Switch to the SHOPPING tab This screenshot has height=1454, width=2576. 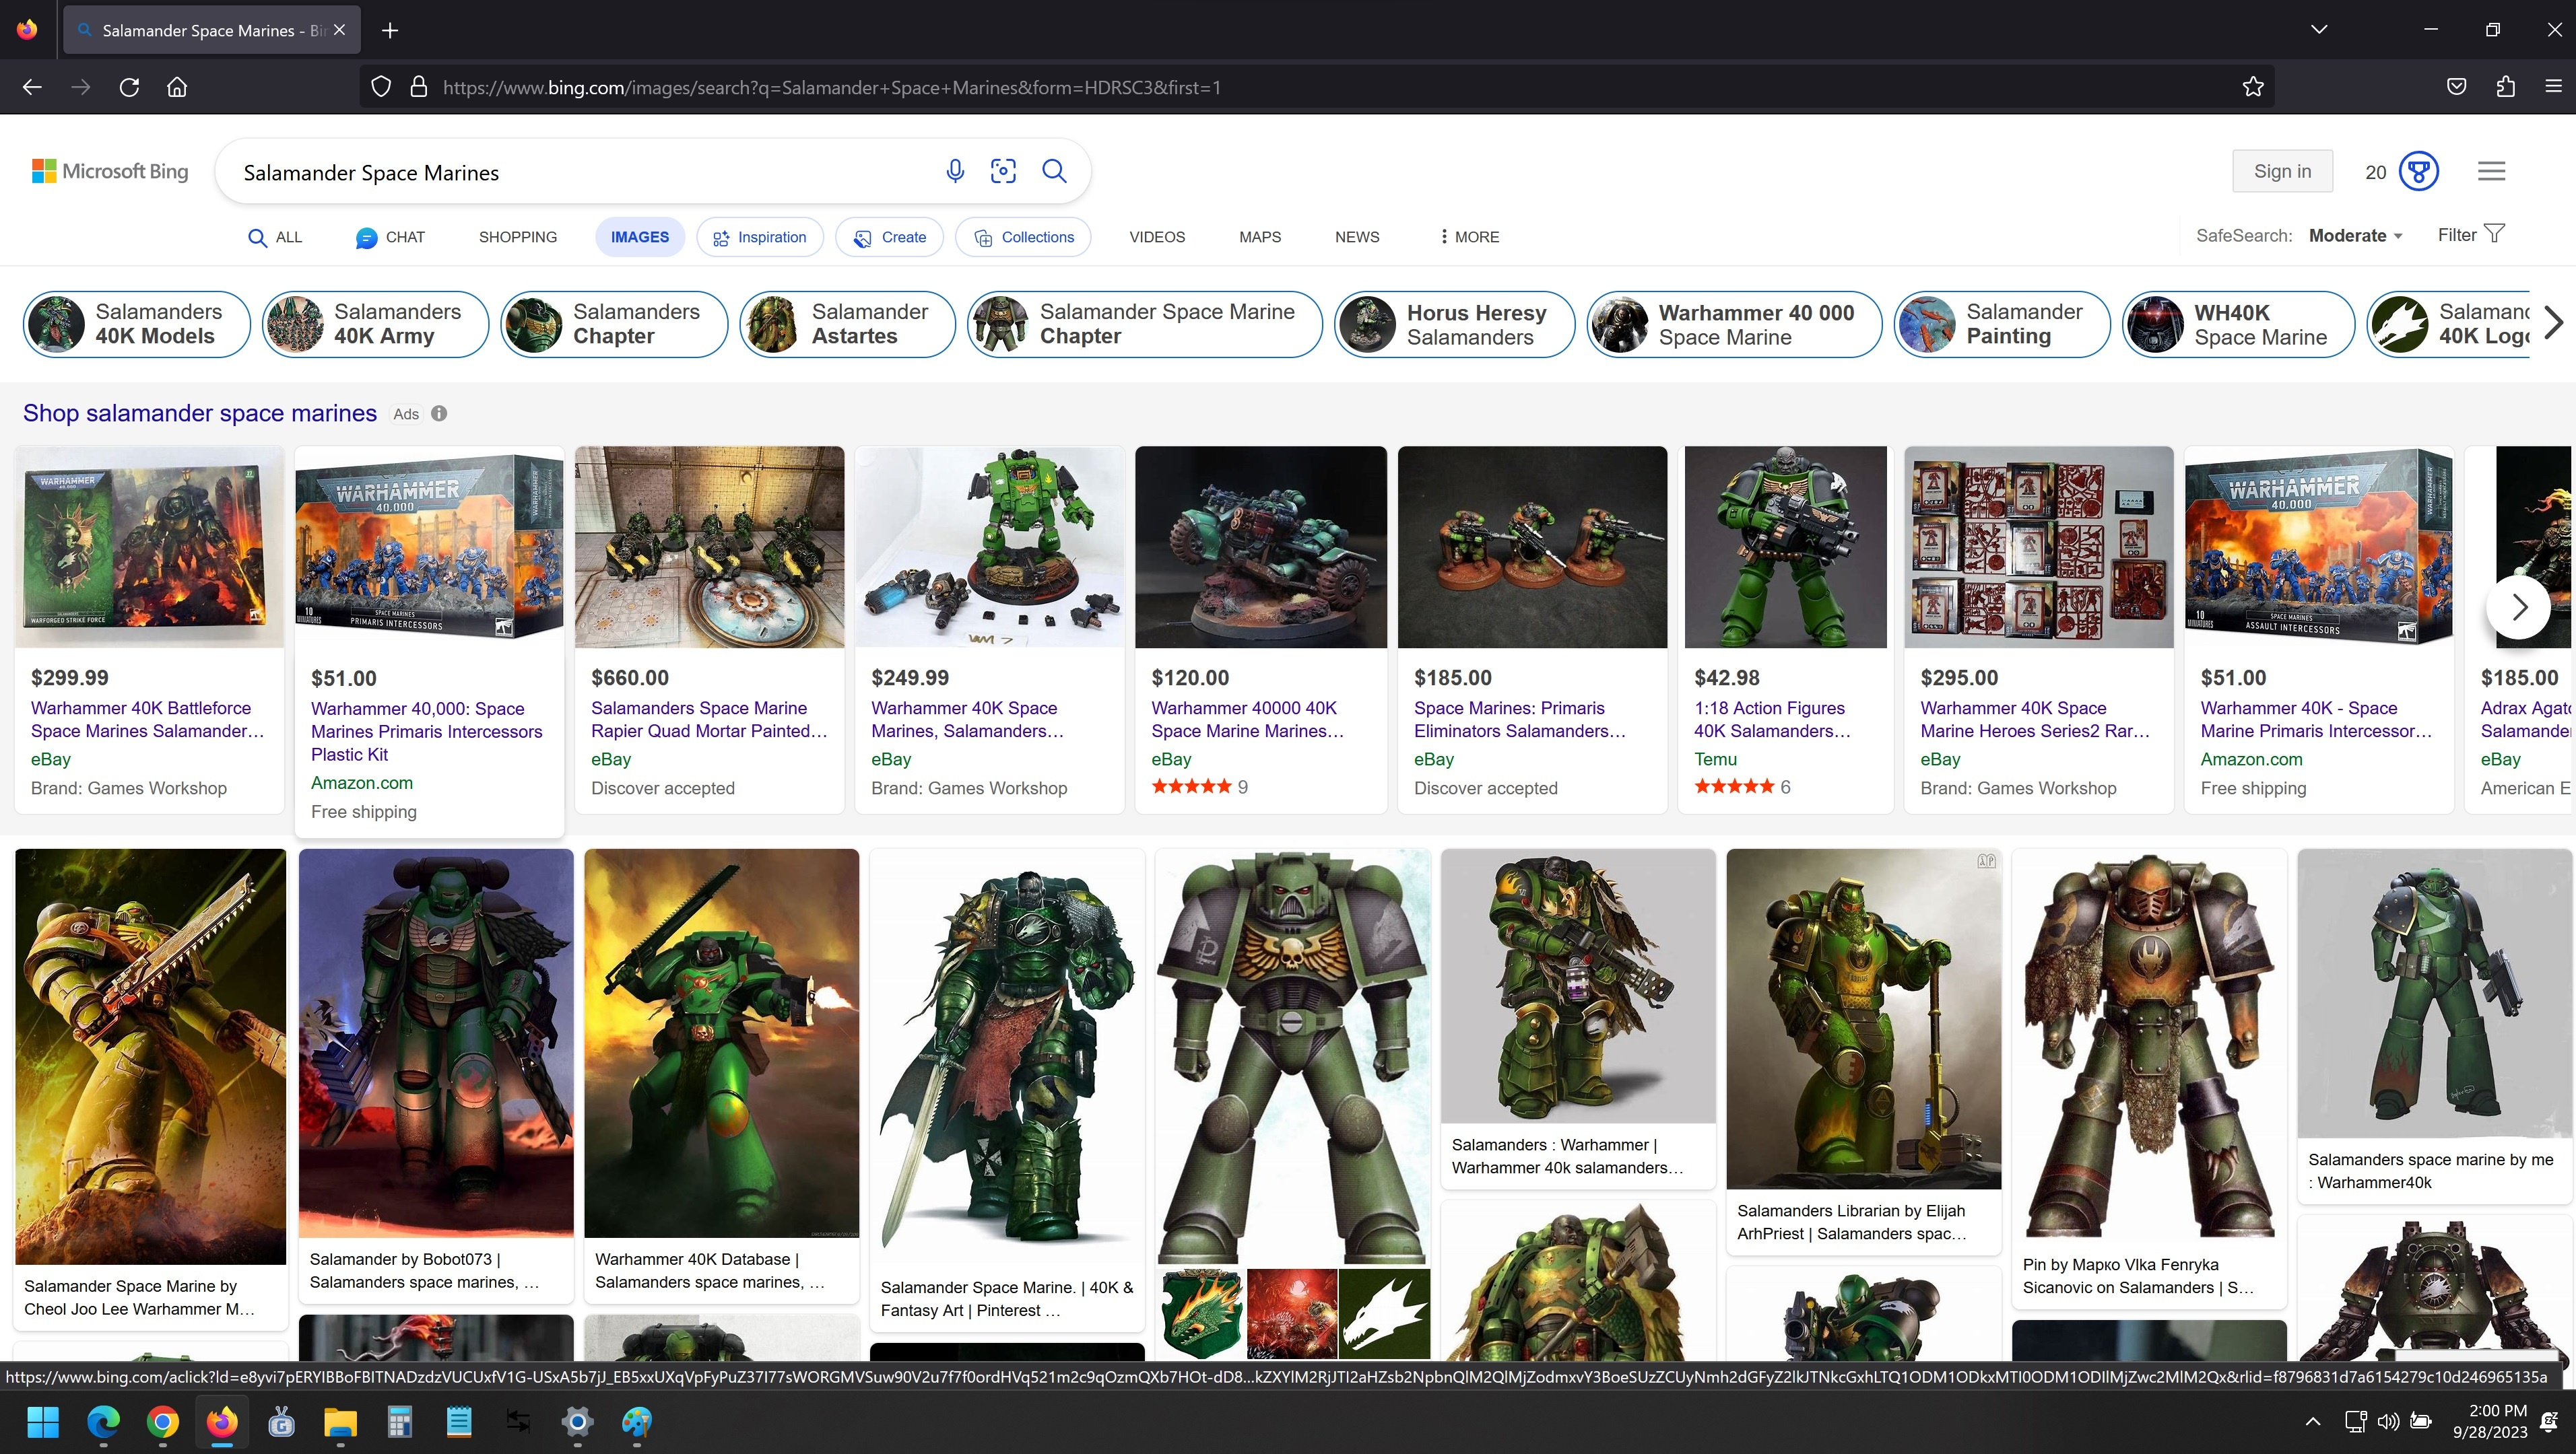tap(517, 237)
